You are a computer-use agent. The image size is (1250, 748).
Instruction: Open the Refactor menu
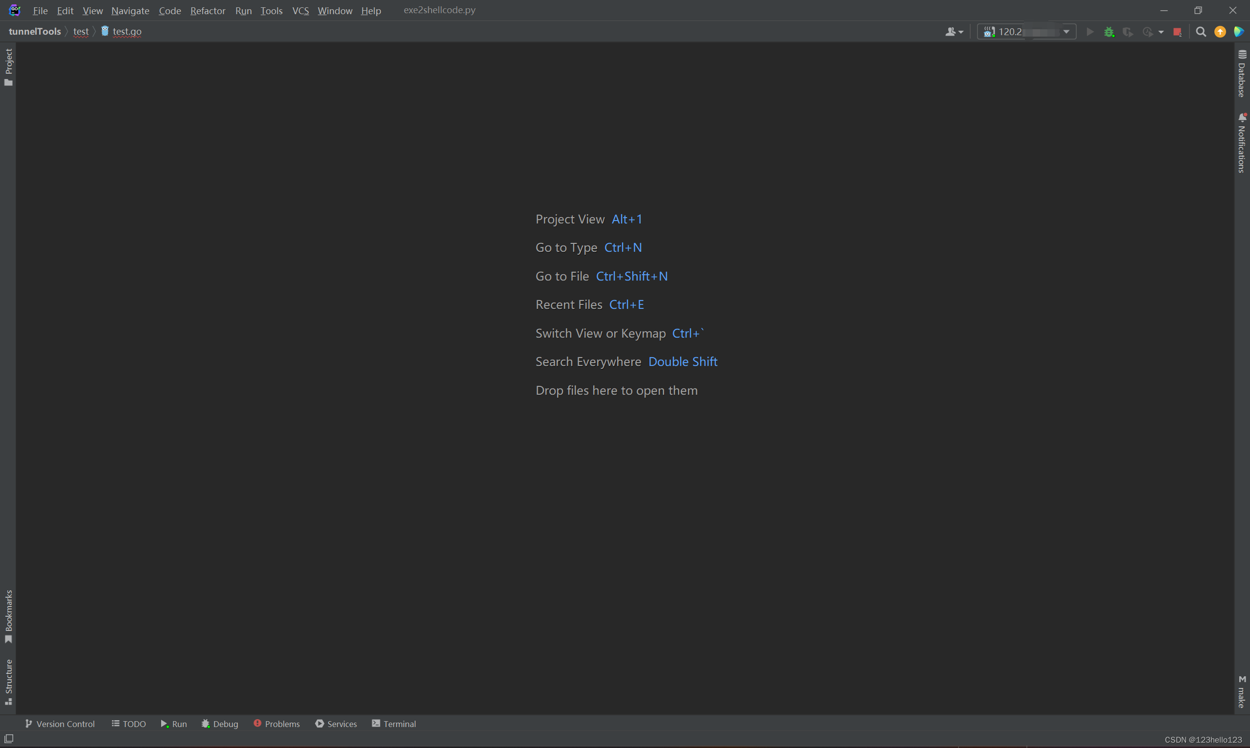pyautogui.click(x=208, y=11)
